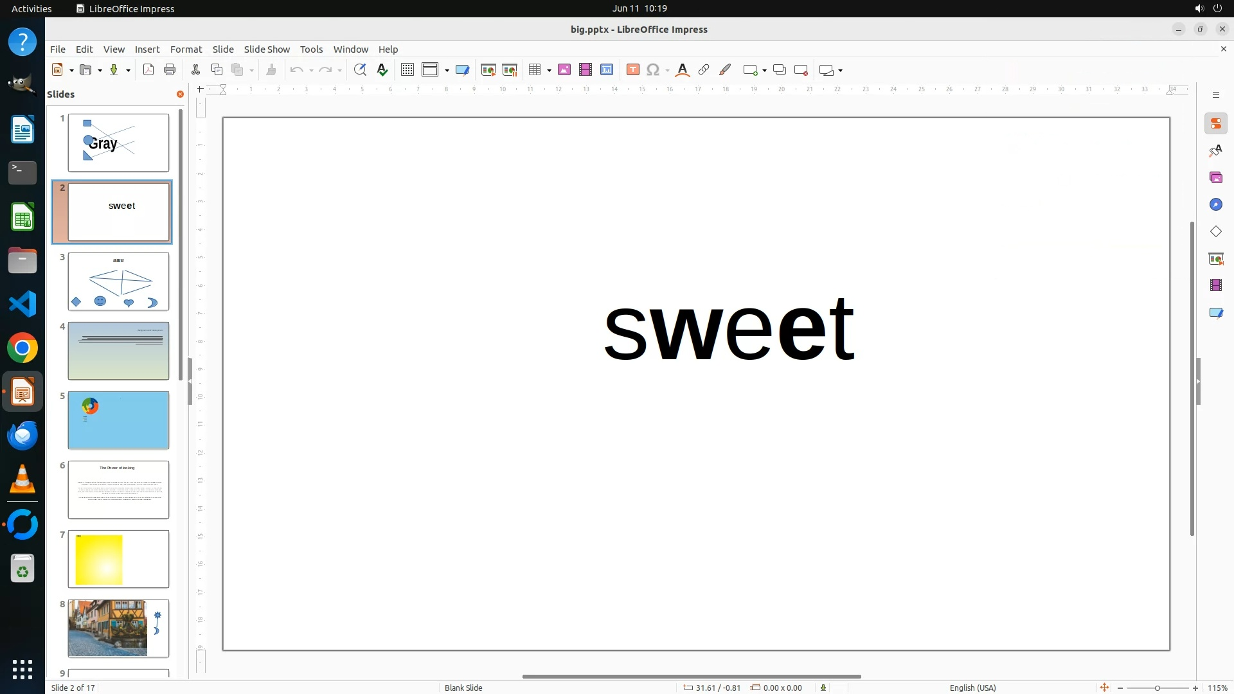Click Insert Text Box icon

click(x=632, y=70)
